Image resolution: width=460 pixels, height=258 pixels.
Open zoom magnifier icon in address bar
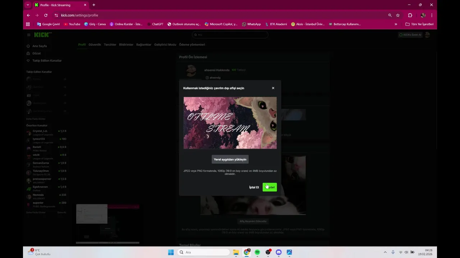point(390,15)
